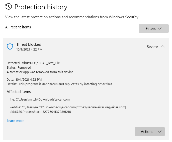The width and height of the screenshot is (172, 142).
Task: Click the Protection history page title
Action: (41, 7)
